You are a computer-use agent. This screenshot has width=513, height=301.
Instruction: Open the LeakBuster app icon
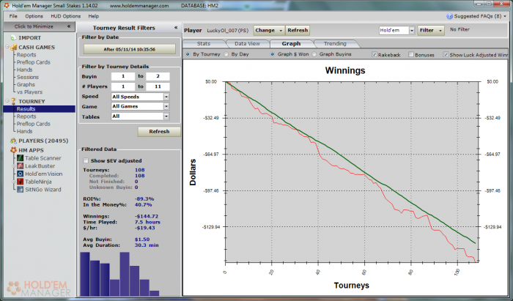[x=21, y=166]
